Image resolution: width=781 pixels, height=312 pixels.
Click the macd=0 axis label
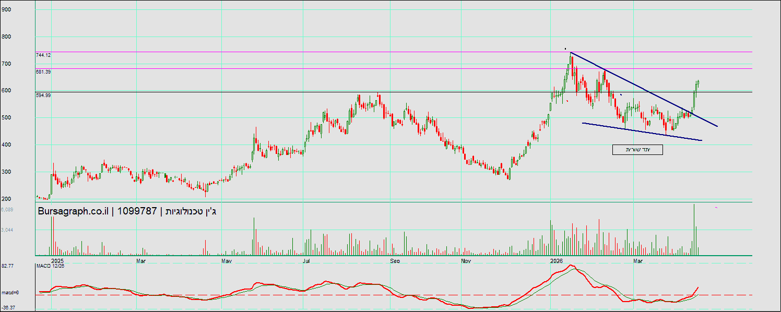tap(10, 293)
